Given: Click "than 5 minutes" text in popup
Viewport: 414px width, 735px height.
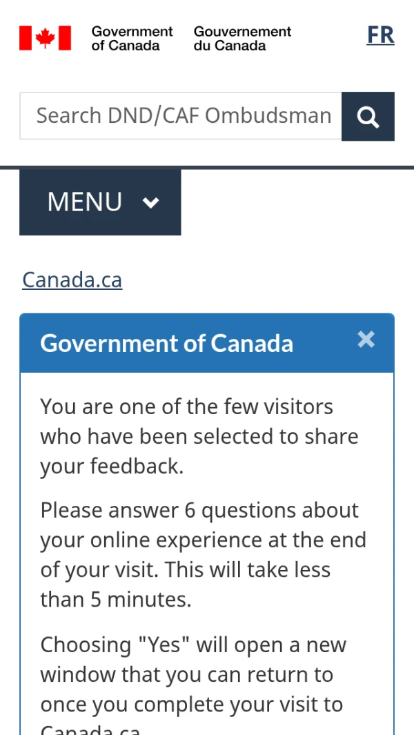Looking at the screenshot, I should coord(115,600).
